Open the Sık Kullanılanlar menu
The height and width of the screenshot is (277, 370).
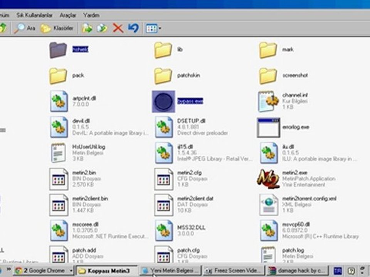[x=34, y=15]
